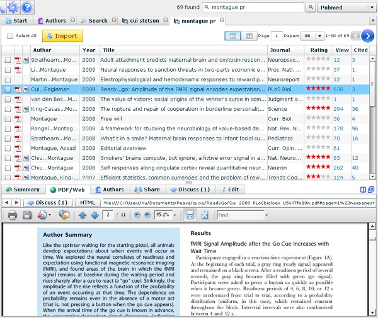Switch to grid view layout icon

[x=249, y=36]
